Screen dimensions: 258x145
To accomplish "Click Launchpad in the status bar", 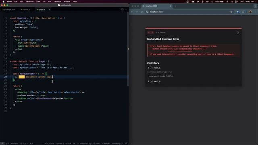I will 12,143.
